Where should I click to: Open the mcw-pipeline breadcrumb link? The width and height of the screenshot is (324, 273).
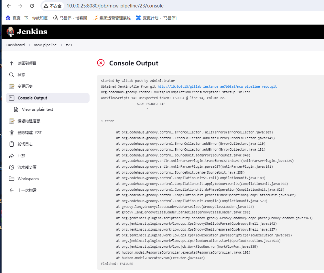pos(45,45)
